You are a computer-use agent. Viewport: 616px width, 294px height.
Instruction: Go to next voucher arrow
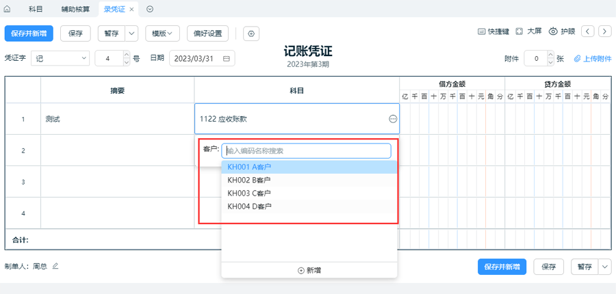604,31
